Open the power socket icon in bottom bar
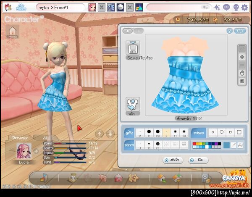 [206, 178]
